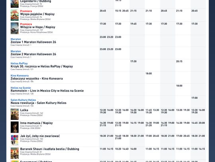Select 15:15 showtime for Wyspa pająków
The width and height of the screenshot is (215, 162).
(x=118, y=11)
